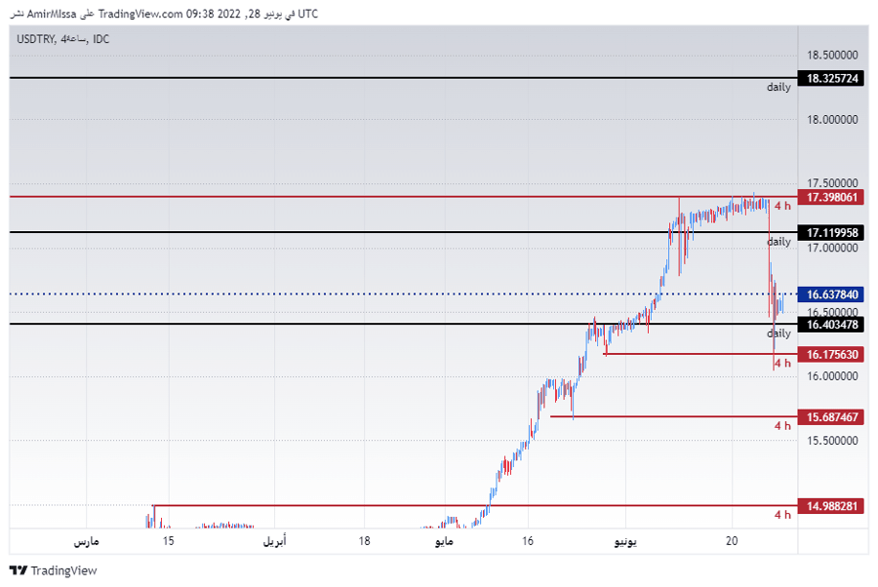Screen dimensions: 878x587
Task: Select the 4 h label under 14.988281 line
Action: (782, 515)
